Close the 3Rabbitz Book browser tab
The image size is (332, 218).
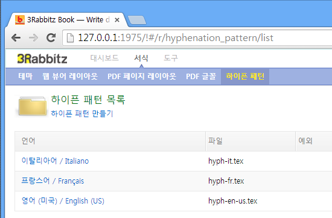coord(117,20)
